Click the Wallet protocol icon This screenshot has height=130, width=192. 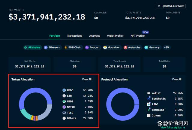[x=149, y=93]
